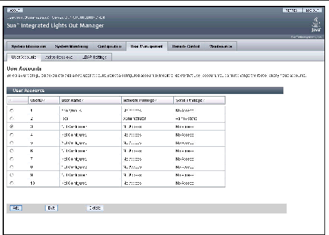Sort by Serial Privilege column header
The width and height of the screenshot is (329, 235).
pos(199,101)
